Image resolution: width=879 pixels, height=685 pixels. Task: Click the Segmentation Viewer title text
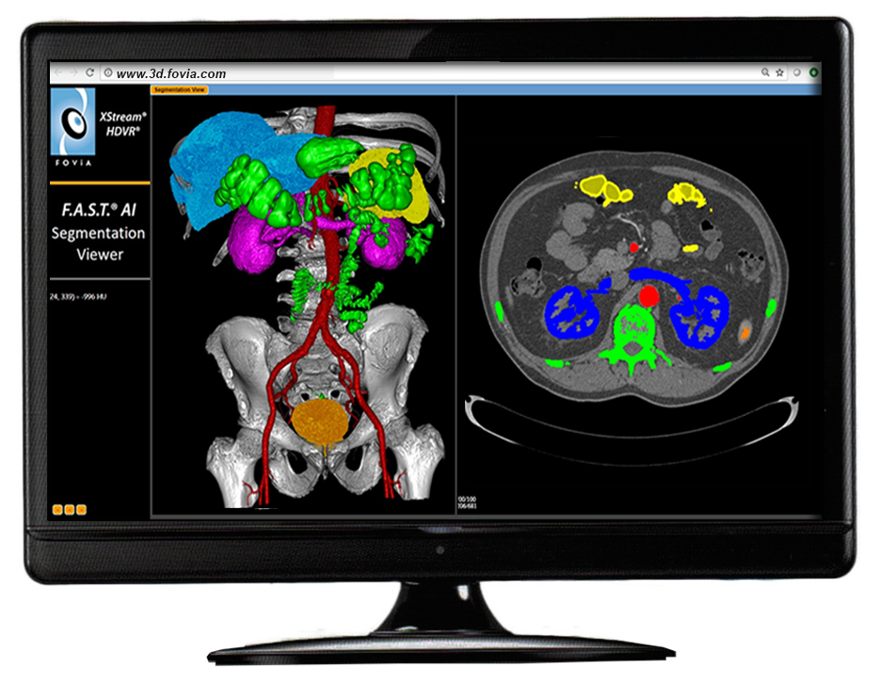(x=99, y=244)
